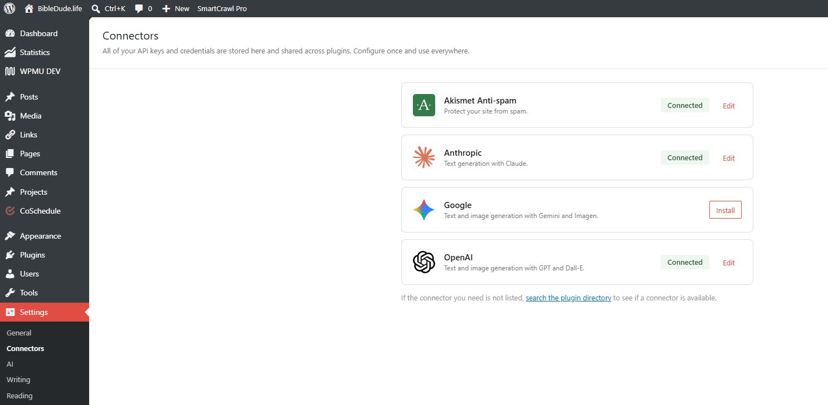The width and height of the screenshot is (828, 405).
Task: Open the Reading settings submenu
Action: click(x=20, y=396)
